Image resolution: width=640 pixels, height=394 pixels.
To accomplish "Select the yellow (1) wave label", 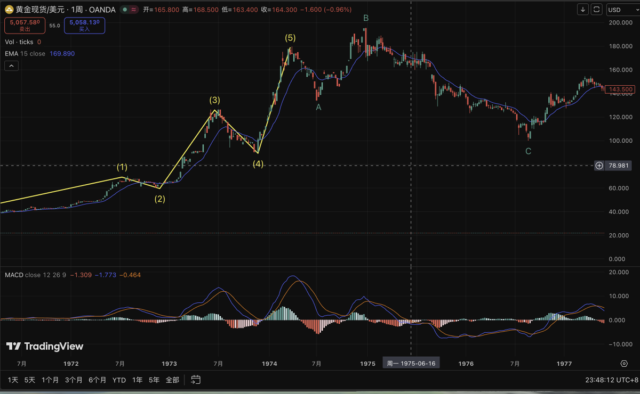I will 122,167.
